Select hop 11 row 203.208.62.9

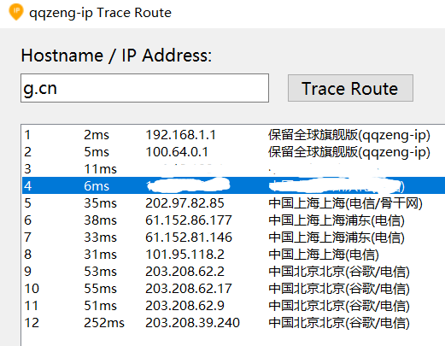coord(233,306)
